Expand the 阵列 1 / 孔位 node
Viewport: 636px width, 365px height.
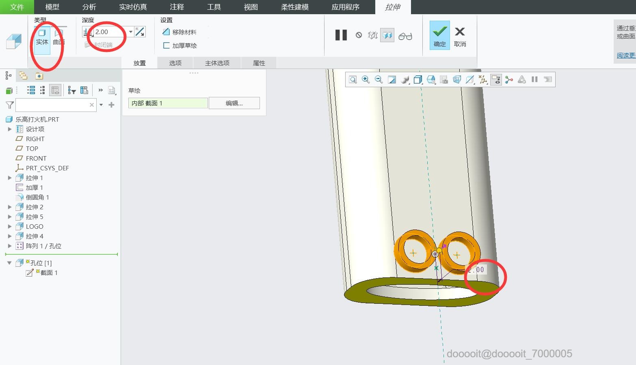[10, 246]
